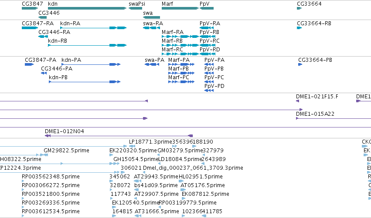Select the kdn-RA transcript
The height and width of the screenshot is (218, 371).
70,23
